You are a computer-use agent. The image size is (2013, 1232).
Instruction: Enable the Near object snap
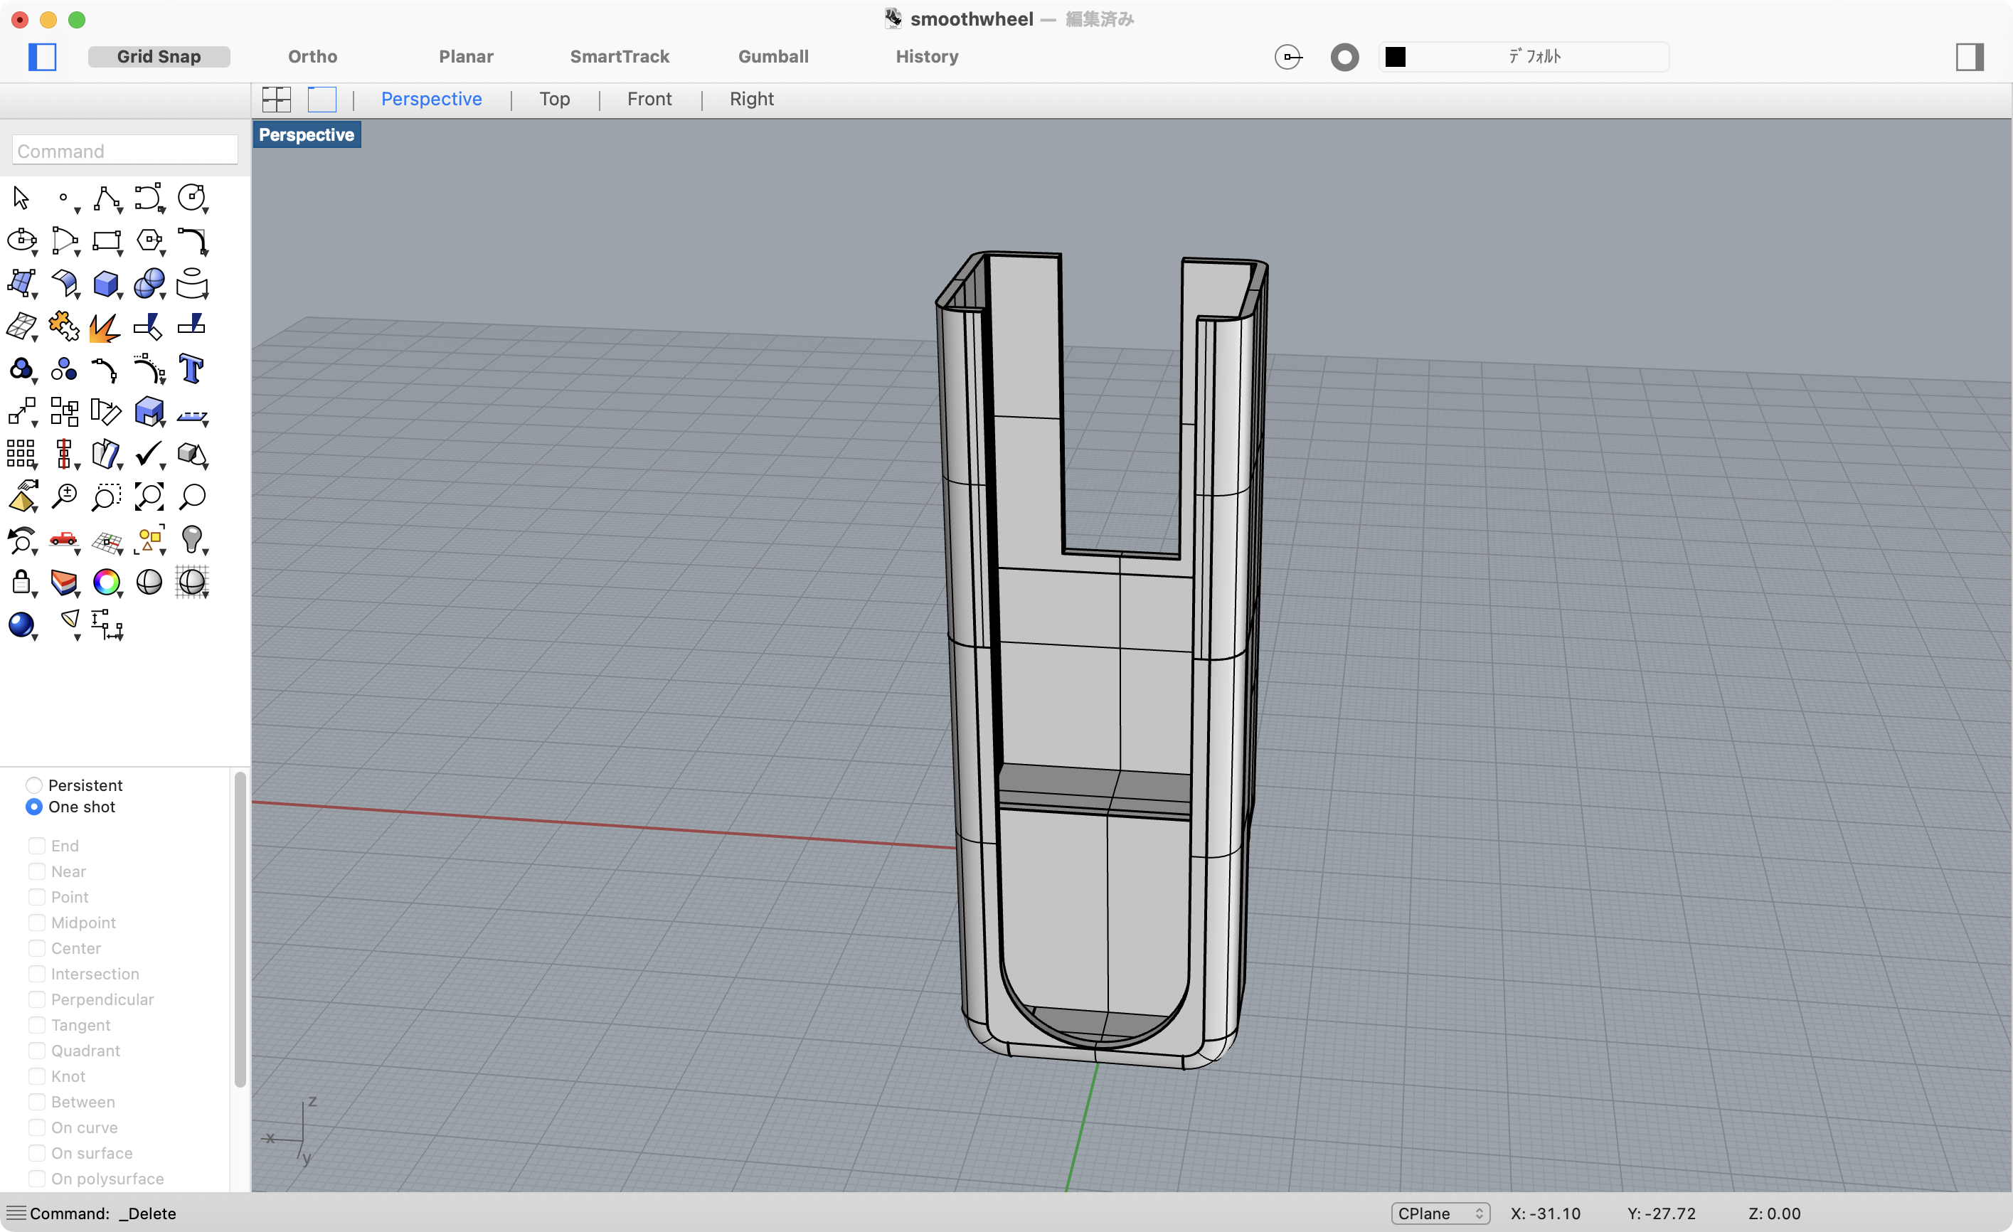click(37, 871)
